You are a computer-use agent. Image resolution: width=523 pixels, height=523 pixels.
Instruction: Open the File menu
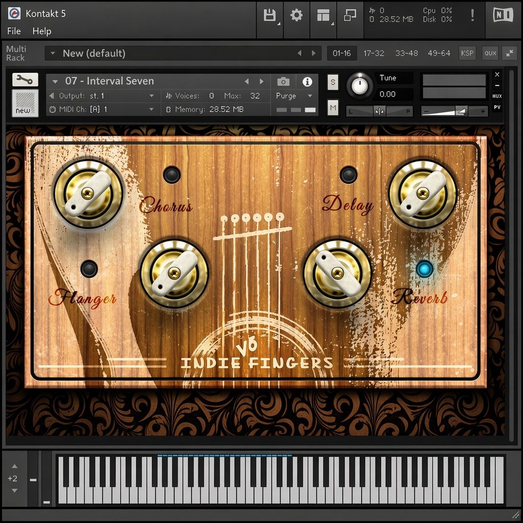tap(14, 31)
